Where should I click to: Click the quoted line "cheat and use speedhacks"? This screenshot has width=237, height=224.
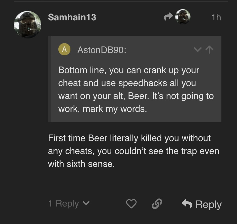pyautogui.click(x=127, y=83)
